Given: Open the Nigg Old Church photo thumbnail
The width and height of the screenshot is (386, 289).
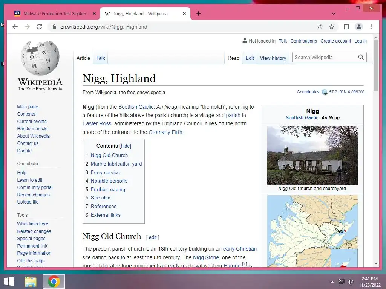Looking at the screenshot, I should 312,155.
